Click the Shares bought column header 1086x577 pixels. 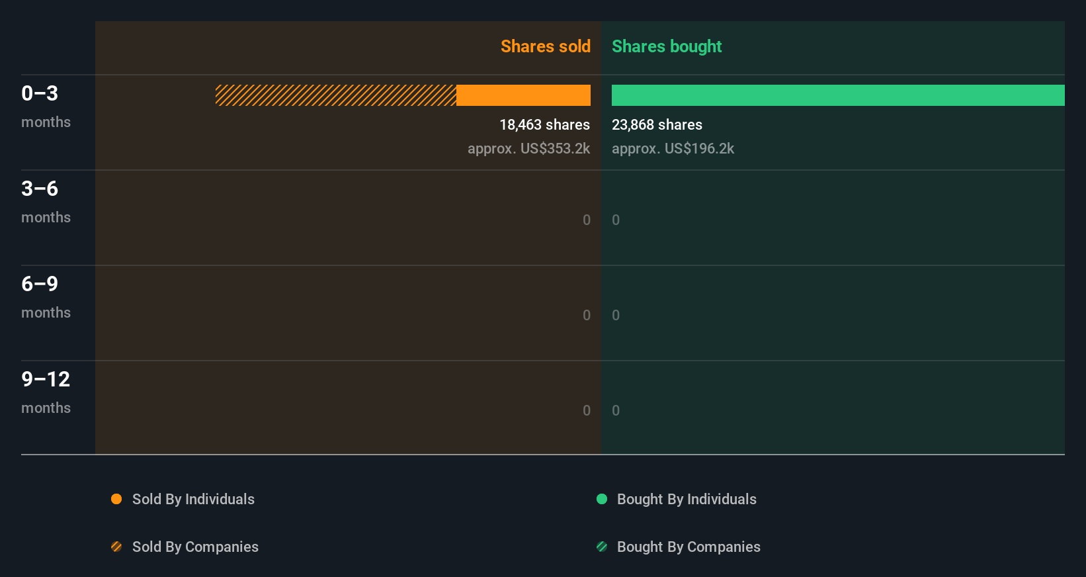(x=667, y=46)
